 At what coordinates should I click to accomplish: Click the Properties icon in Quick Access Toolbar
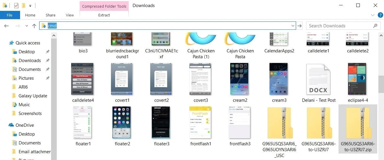(x=16, y=6)
